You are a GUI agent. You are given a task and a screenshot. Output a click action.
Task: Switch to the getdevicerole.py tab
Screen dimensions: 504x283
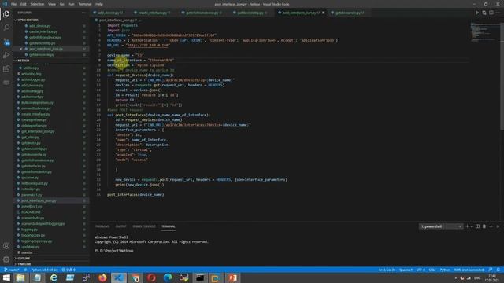click(348, 13)
